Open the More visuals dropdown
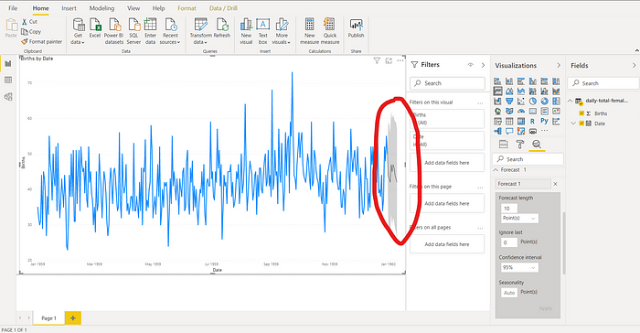The height and width of the screenshot is (333, 640). coord(282,31)
